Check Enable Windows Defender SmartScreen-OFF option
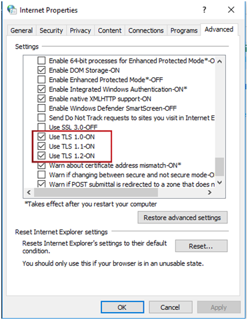Image resolution: width=248 pixels, height=320 pixels. click(41, 108)
